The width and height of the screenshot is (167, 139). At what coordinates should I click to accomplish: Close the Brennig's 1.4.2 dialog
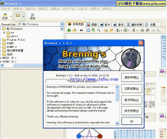click(141, 43)
